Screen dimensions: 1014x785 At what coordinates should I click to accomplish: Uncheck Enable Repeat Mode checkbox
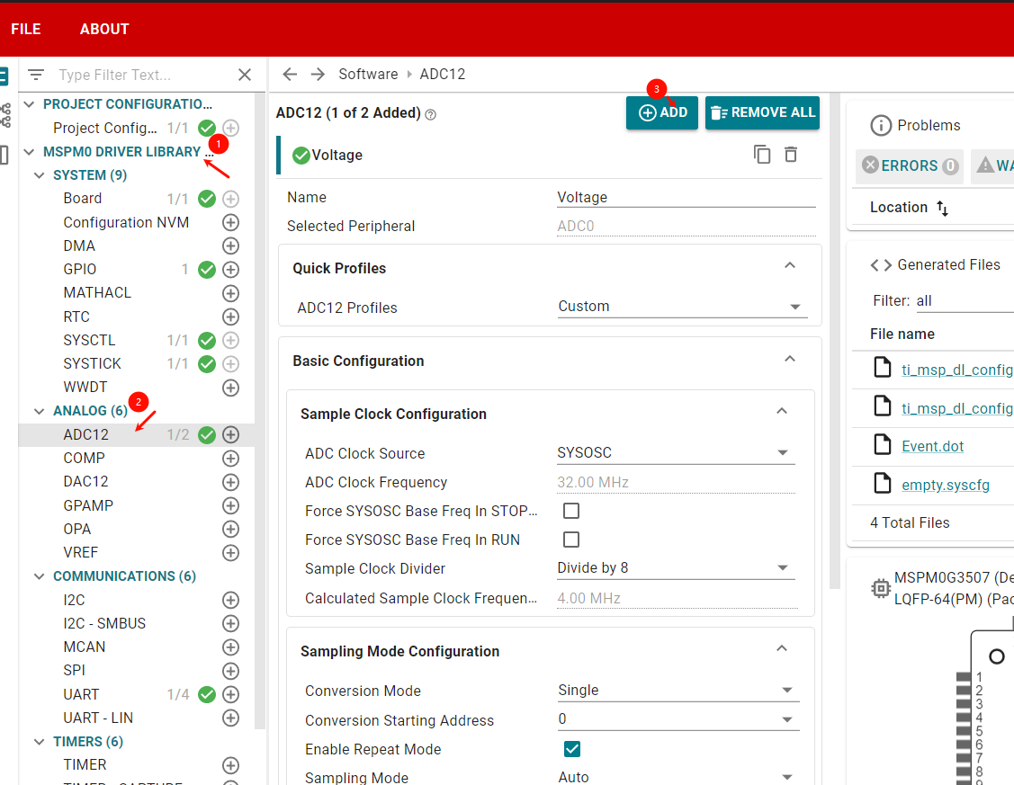[x=571, y=749]
